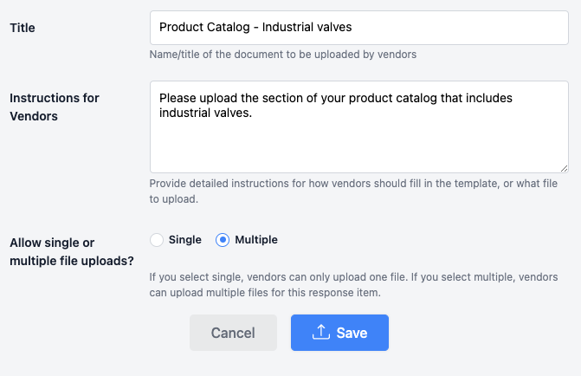Click helper text beneath the Title field

283,55
